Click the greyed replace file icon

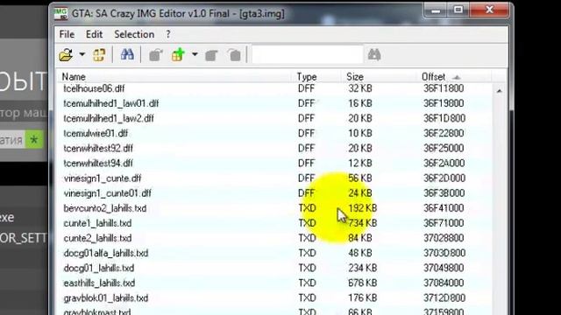[x=211, y=55]
